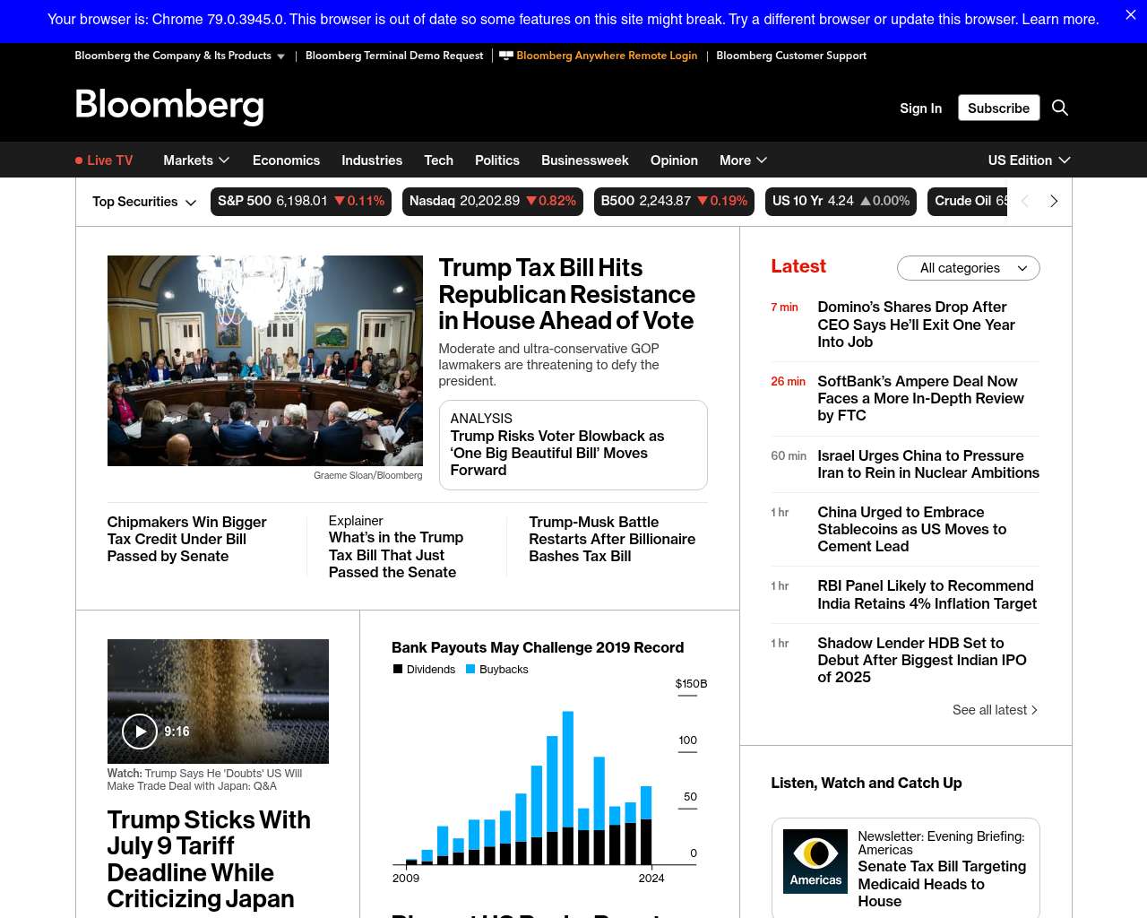Open the Businessweek section
Image resolution: width=1147 pixels, height=918 pixels.
coord(585,160)
